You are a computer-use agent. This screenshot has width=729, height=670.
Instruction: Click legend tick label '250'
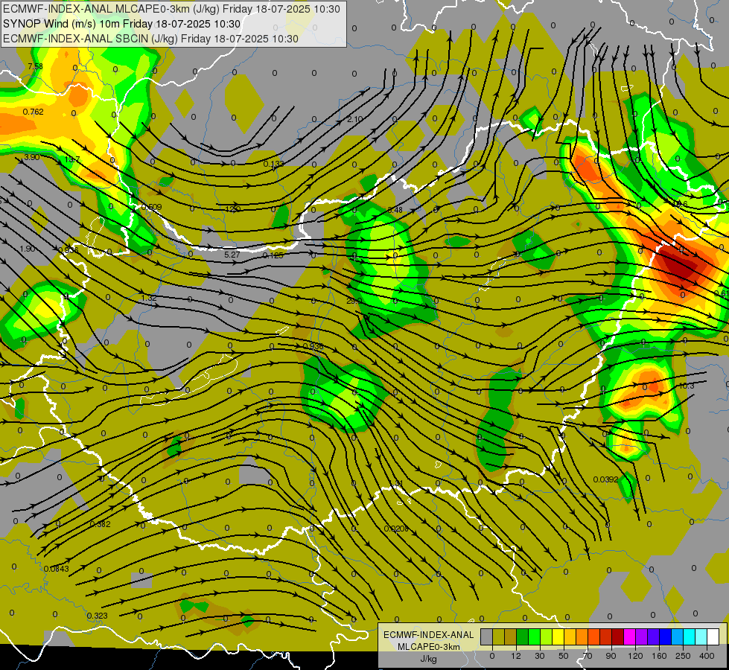pos(683,656)
